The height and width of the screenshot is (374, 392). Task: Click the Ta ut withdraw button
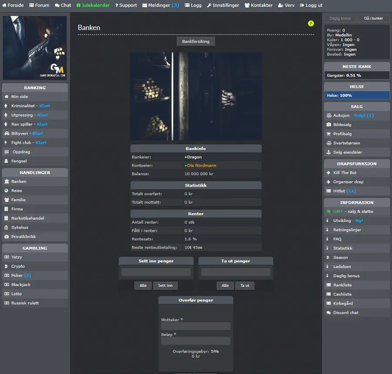pyautogui.click(x=245, y=286)
